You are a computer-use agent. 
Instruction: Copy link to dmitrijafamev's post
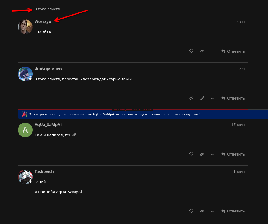click(x=192, y=98)
